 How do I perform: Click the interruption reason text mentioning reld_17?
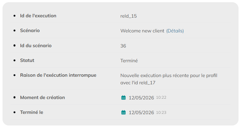pyautogui.click(x=169, y=79)
